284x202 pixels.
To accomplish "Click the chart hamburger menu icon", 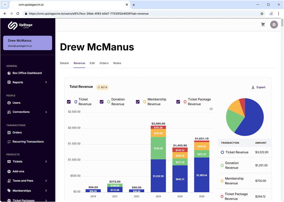I will click(x=211, y=109).
